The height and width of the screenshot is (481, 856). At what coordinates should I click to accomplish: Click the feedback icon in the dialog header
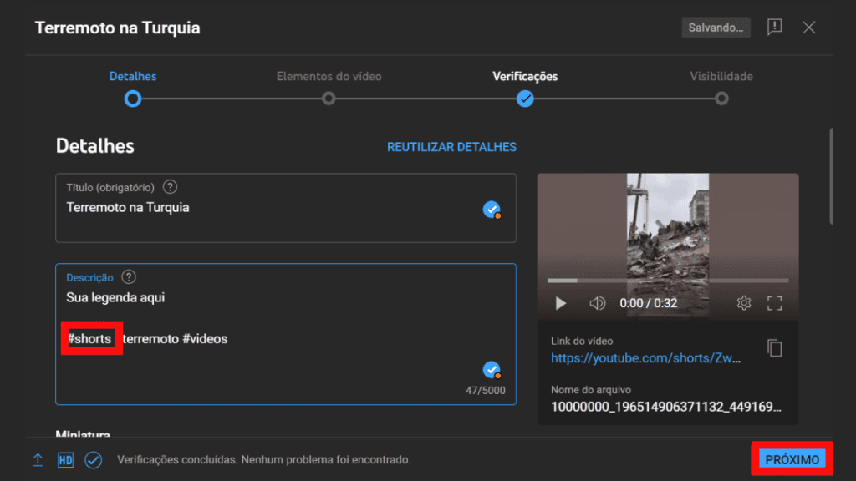click(774, 27)
